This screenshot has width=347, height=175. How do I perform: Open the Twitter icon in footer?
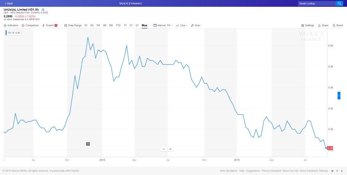pos(333,171)
